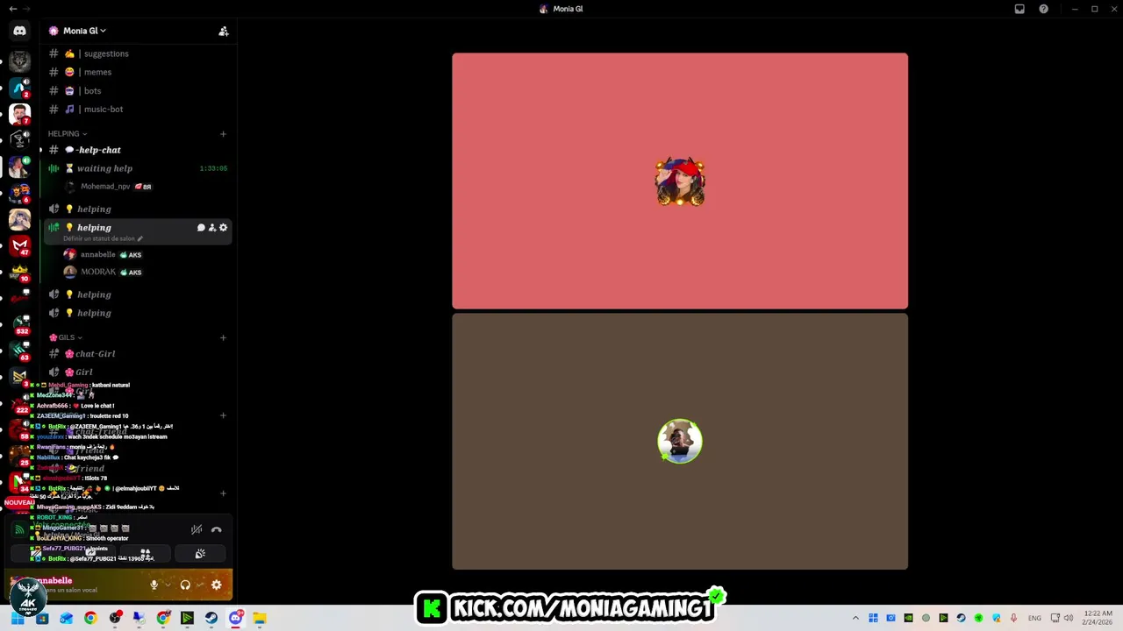
Task: Go back using the title bar arrow
Action: (x=12, y=9)
